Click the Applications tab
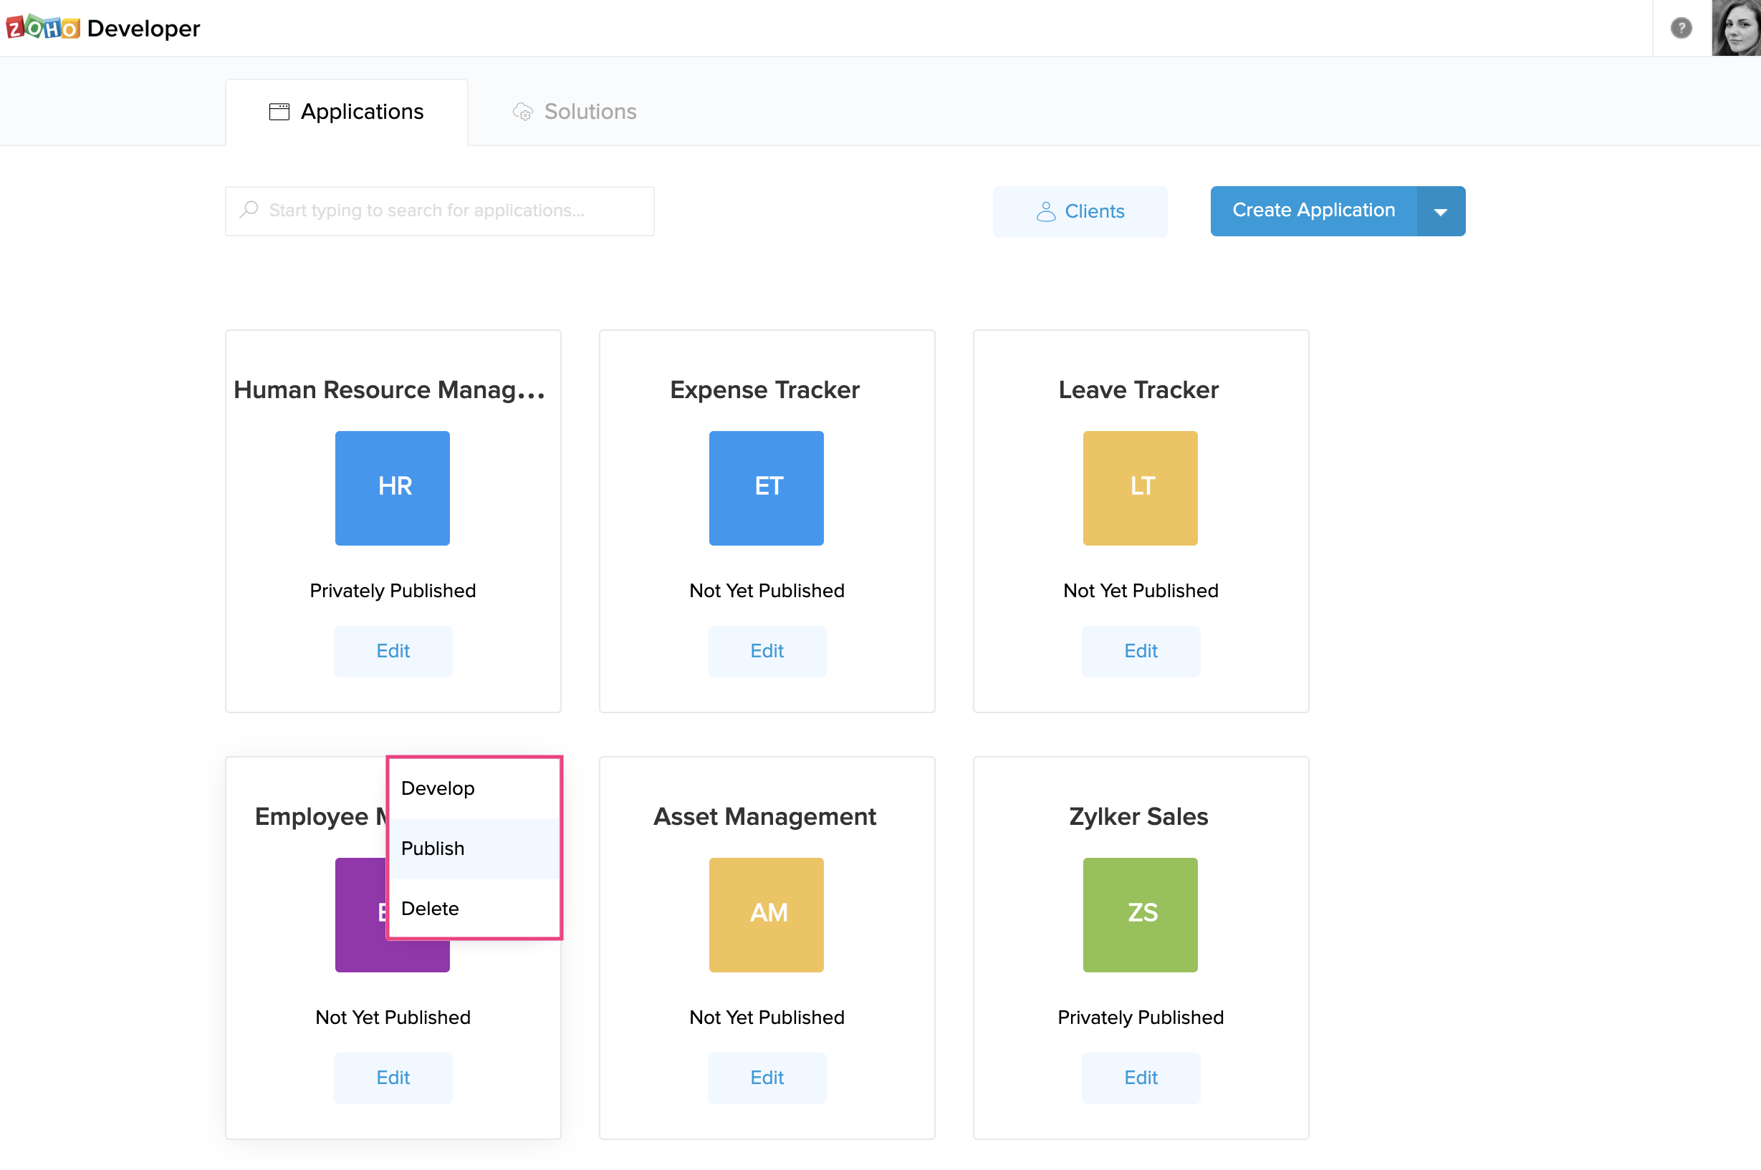The width and height of the screenshot is (1761, 1170). tap(346, 110)
